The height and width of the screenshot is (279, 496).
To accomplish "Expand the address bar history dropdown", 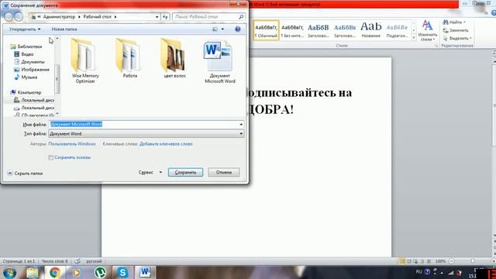I will [157, 17].
